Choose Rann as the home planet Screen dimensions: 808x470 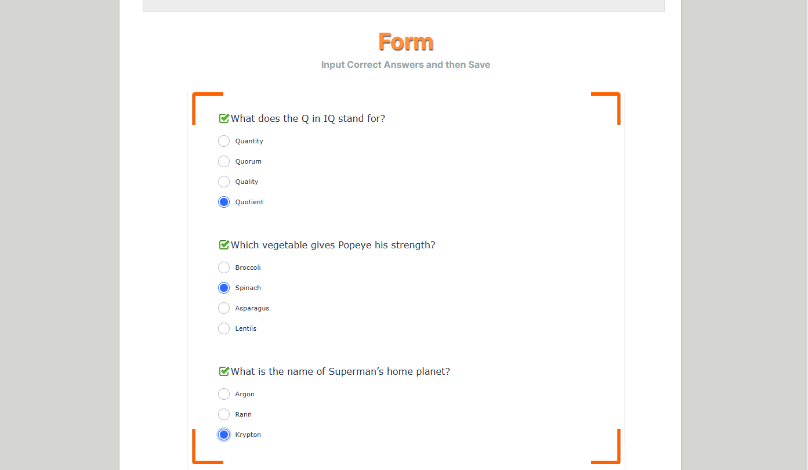tap(224, 414)
